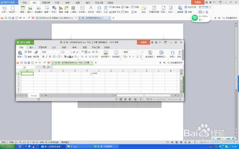Click 点此查找命令 search in Writer

point(230,18)
